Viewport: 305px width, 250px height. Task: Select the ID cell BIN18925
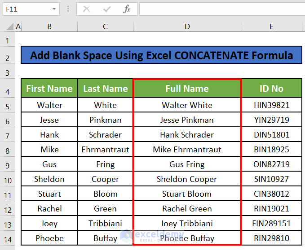[272, 149]
